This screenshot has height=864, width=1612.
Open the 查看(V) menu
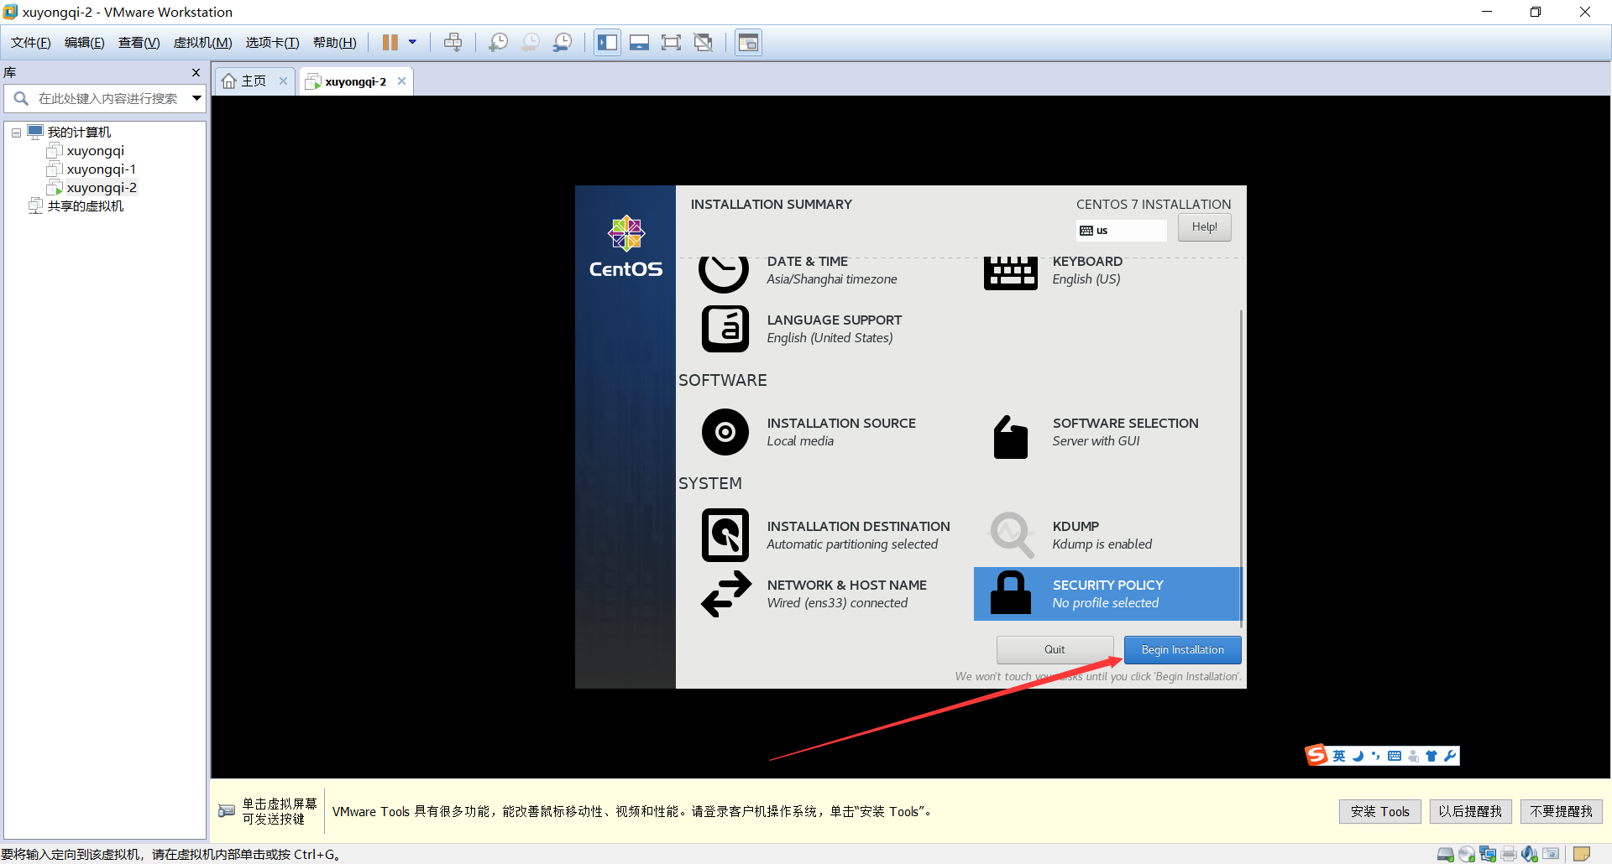pyautogui.click(x=139, y=43)
